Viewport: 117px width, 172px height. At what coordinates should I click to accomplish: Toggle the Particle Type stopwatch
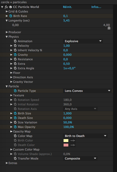point(15,91)
